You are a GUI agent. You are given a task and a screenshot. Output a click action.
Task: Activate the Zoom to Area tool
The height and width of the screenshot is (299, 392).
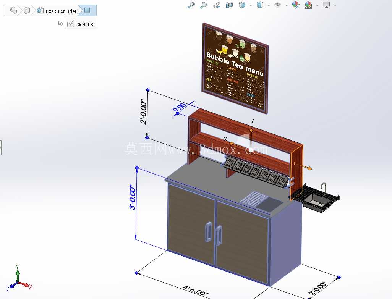coord(204,5)
